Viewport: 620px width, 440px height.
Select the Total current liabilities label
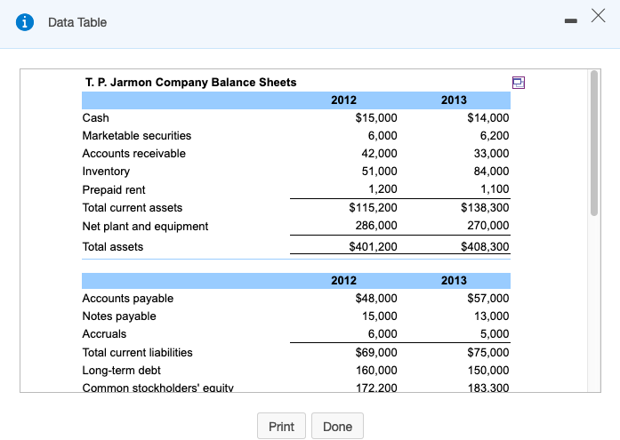138,352
